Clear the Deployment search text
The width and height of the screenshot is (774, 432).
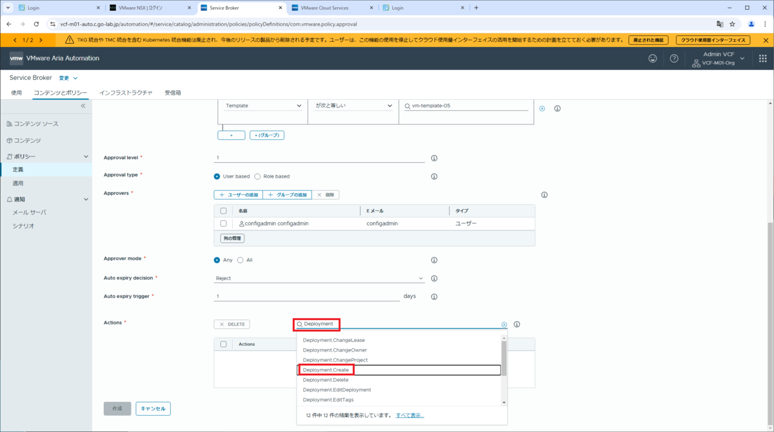pos(504,324)
